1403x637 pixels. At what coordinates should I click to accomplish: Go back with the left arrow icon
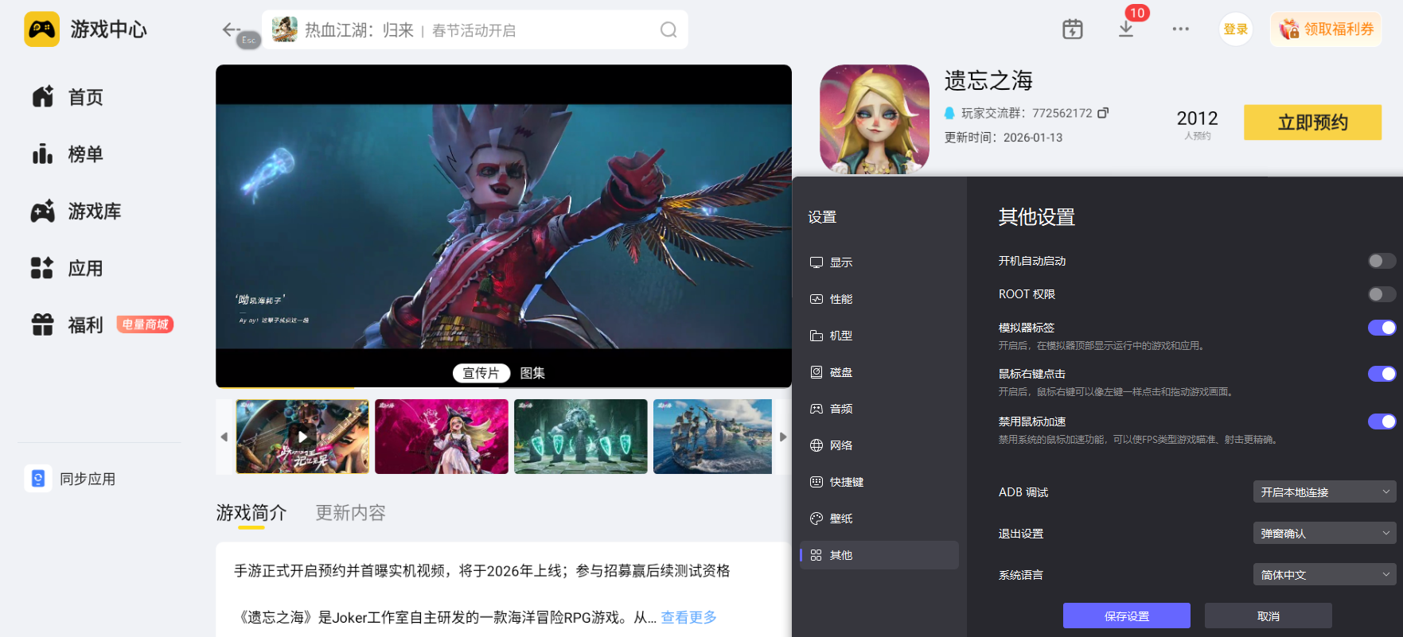click(x=230, y=29)
